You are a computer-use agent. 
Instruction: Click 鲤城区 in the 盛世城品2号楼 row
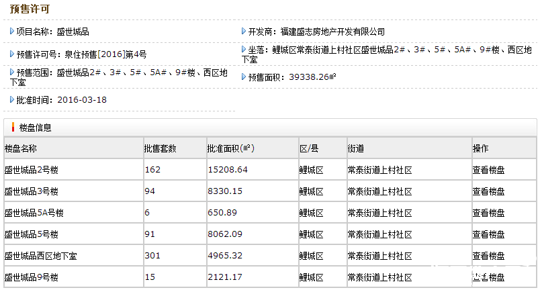click(x=312, y=170)
